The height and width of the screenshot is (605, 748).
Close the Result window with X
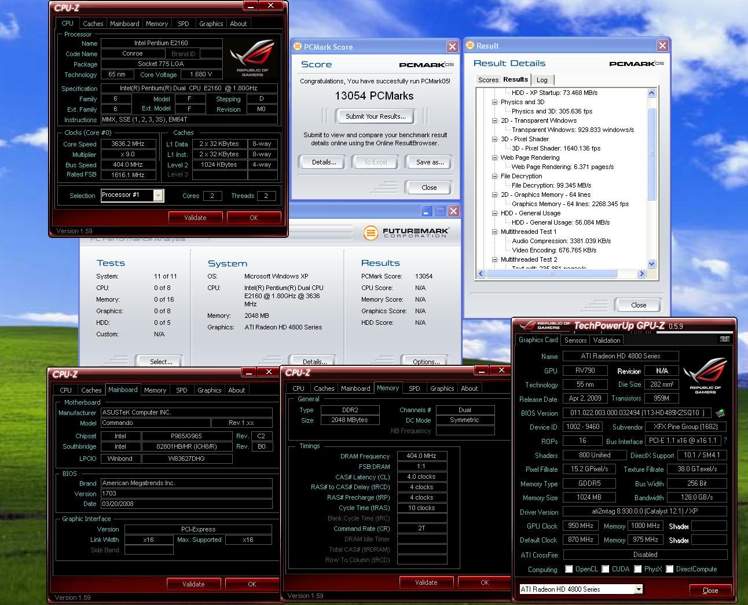662,45
